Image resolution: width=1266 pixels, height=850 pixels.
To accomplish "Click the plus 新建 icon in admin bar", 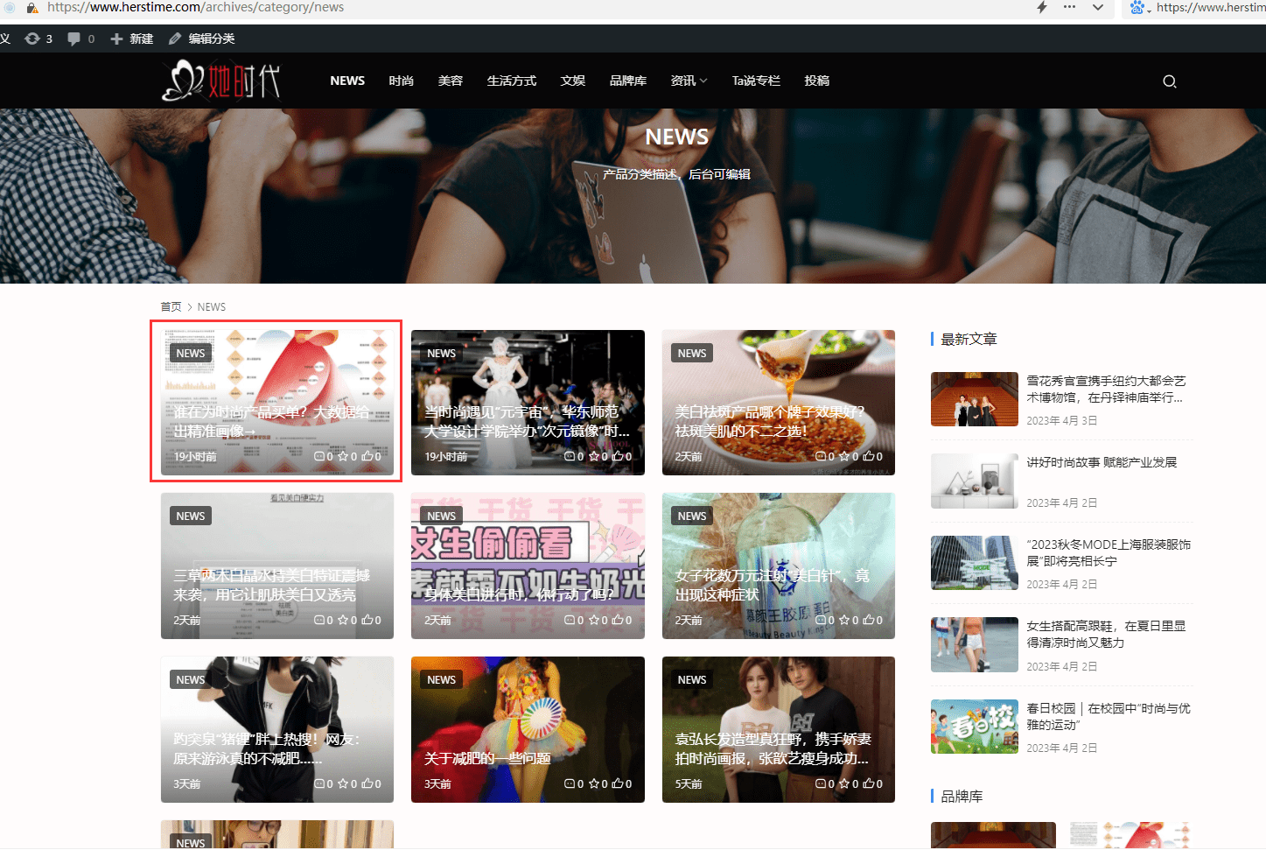I will (x=116, y=39).
